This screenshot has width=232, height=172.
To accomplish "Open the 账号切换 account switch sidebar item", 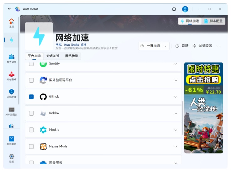I will point(12,58).
